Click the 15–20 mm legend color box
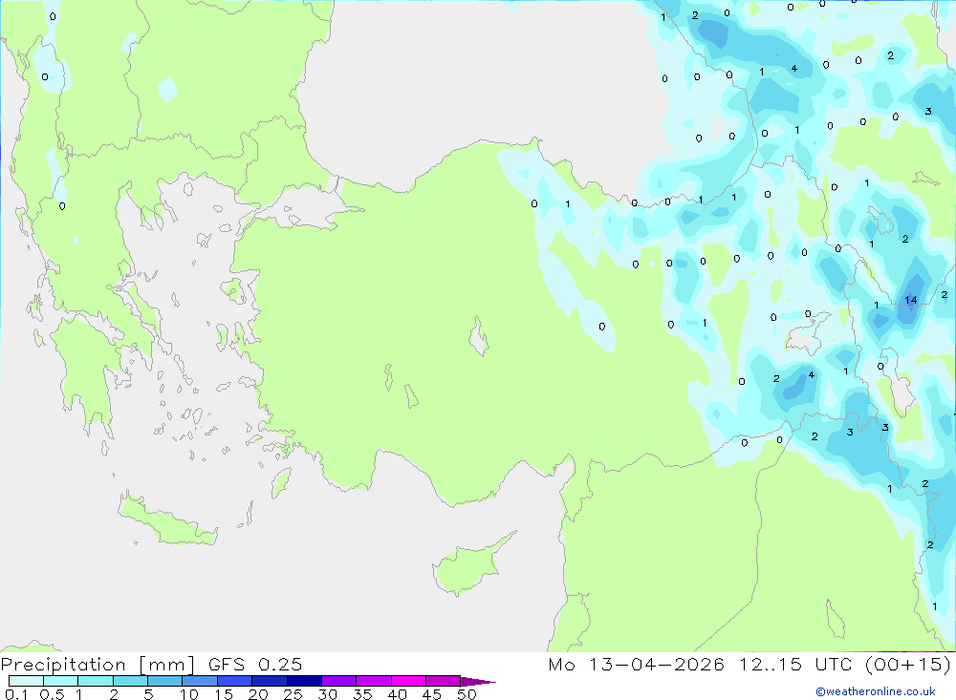This screenshot has height=700, width=956. (x=234, y=681)
